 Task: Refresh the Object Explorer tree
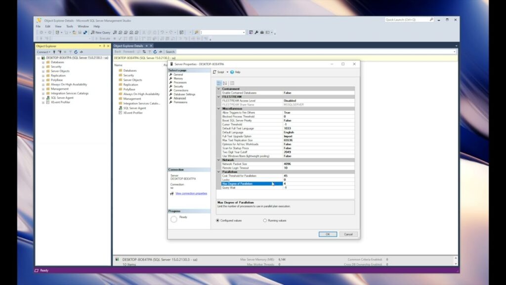tap(76, 51)
